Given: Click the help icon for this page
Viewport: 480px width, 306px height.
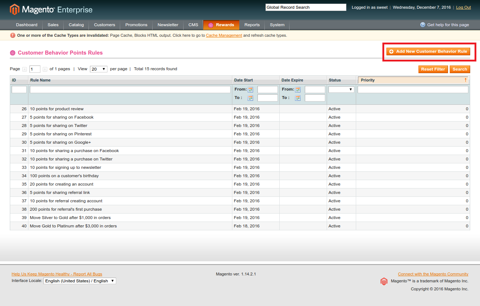Looking at the screenshot, I should click(x=422, y=25).
